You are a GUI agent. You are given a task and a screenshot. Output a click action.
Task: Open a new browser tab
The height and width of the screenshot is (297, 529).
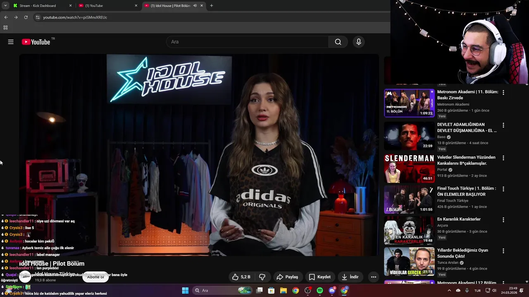212,6
